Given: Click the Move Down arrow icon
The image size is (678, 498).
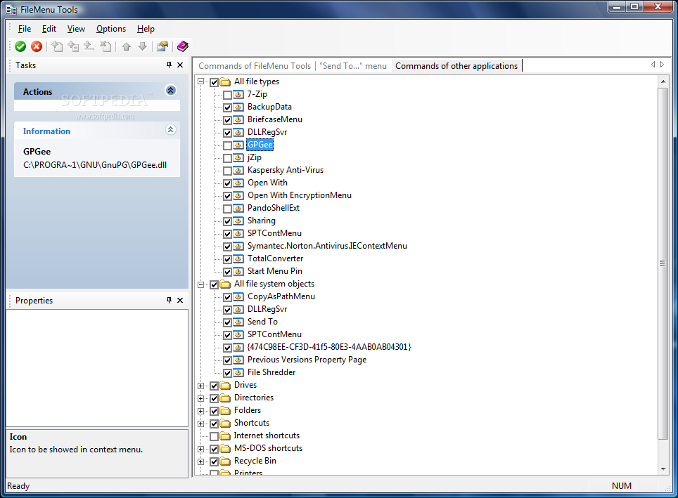Looking at the screenshot, I should [143, 46].
